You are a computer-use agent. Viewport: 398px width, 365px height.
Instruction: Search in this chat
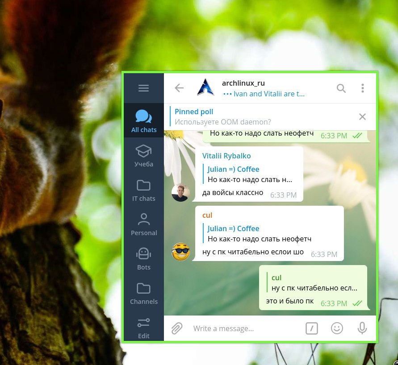click(341, 88)
